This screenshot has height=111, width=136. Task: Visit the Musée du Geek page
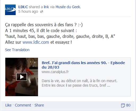point(68,7)
